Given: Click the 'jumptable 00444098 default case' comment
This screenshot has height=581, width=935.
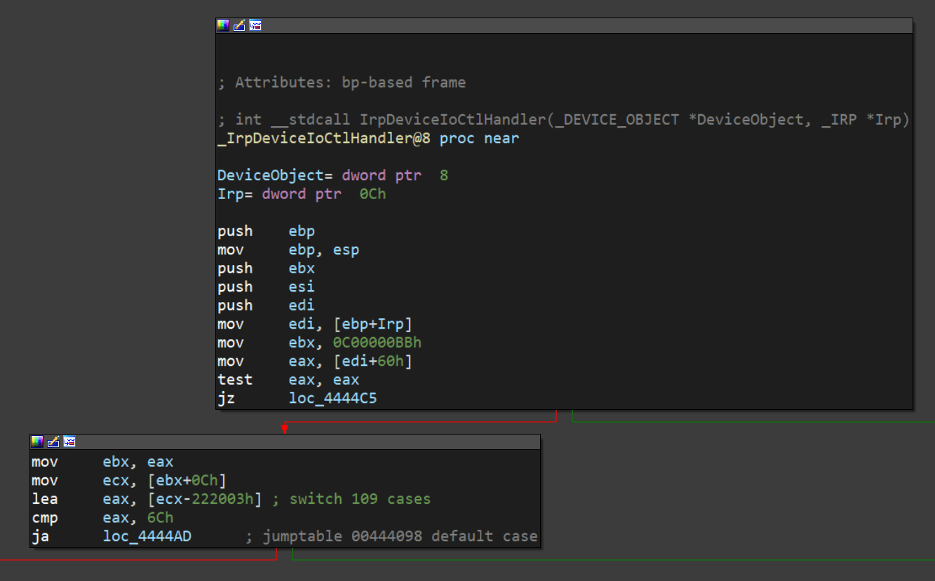Looking at the screenshot, I should (401, 536).
